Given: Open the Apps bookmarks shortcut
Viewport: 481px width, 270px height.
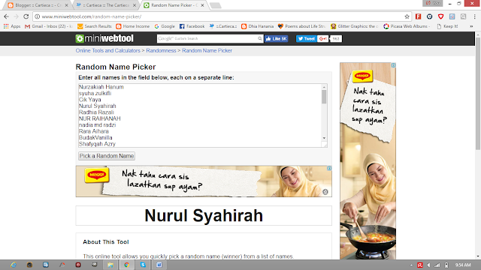Looking at the screenshot, I should (12, 26).
